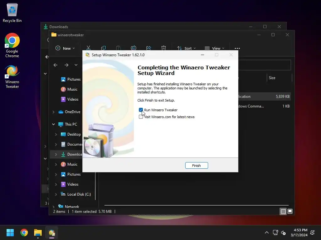Open Videos under This PC
Screen dimensions: 321x240
(x=70, y=184)
